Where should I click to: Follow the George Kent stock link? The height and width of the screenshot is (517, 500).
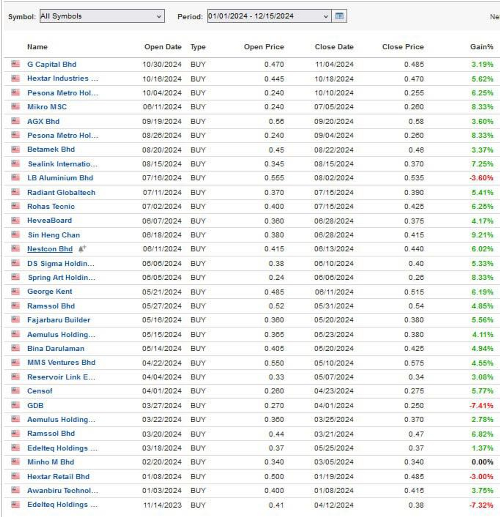coord(50,292)
